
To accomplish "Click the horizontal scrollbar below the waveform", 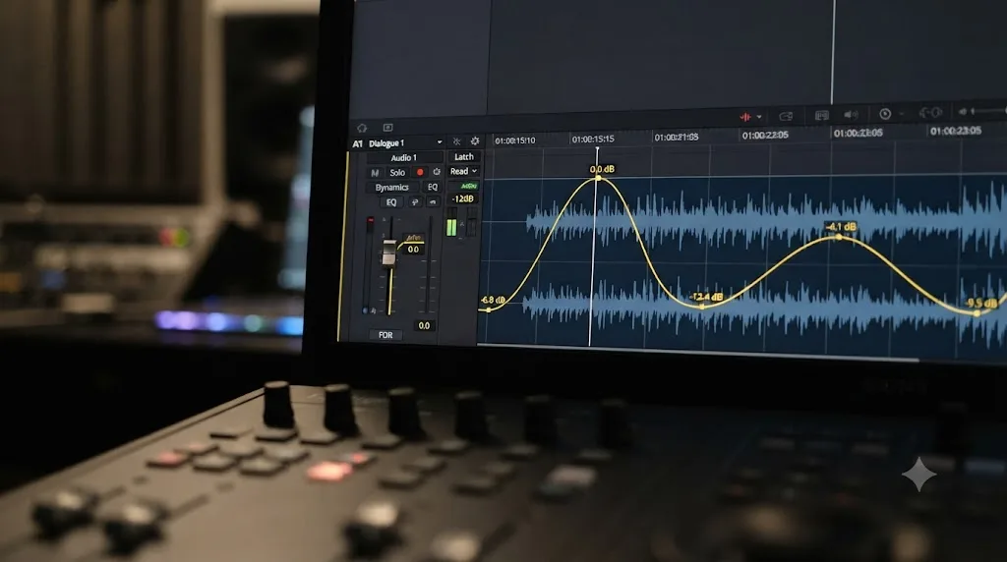I will tap(699, 352).
